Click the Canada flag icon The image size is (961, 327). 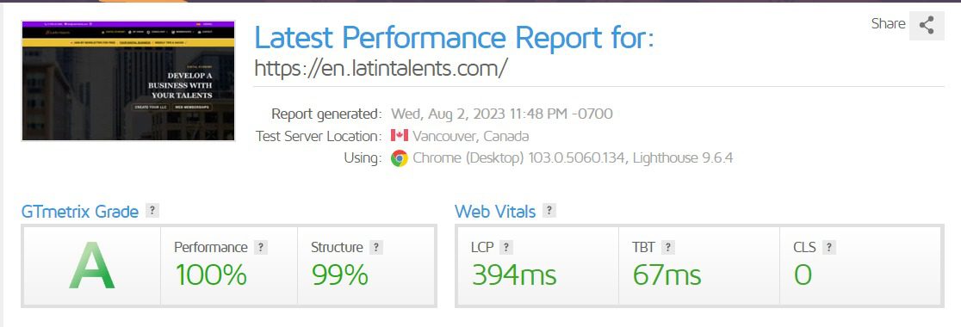pos(399,135)
